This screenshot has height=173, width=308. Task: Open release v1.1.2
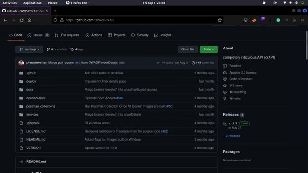click(233, 124)
